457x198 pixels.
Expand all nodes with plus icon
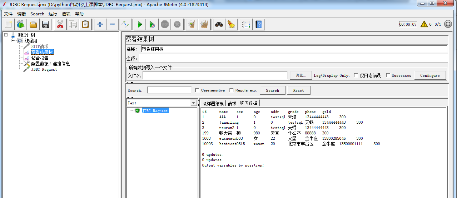[100, 24]
